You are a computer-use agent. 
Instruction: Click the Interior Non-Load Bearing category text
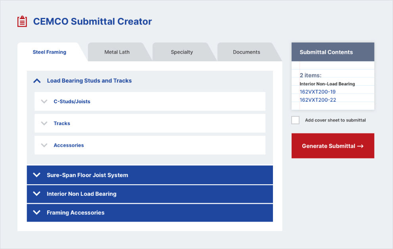point(327,84)
